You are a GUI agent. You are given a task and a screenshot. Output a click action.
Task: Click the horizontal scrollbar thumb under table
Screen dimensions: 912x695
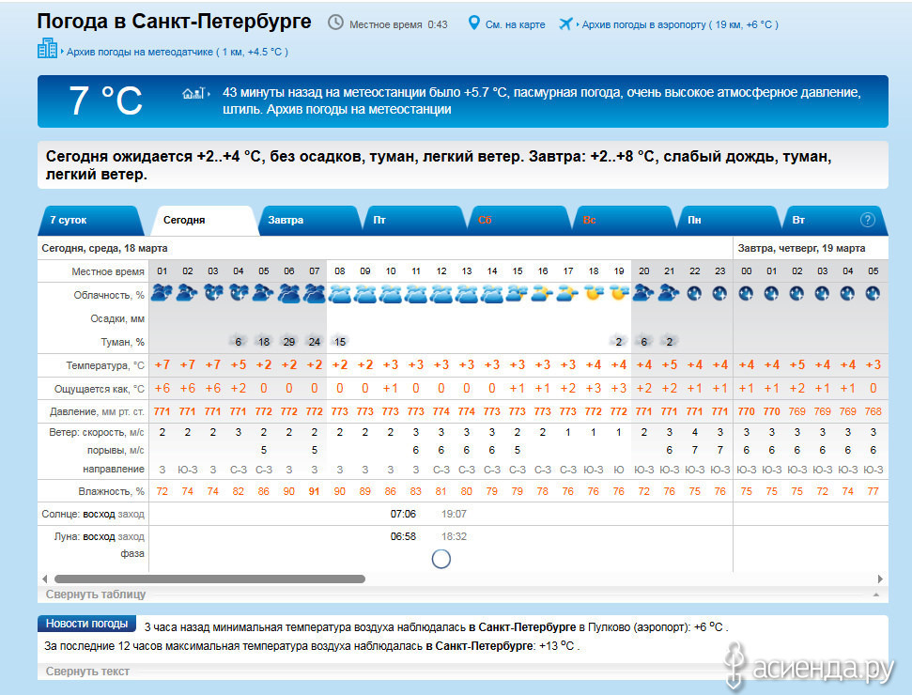209,579
